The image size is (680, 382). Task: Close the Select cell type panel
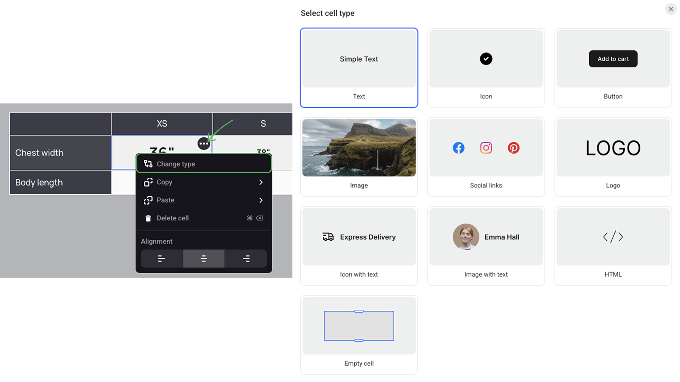(670, 9)
